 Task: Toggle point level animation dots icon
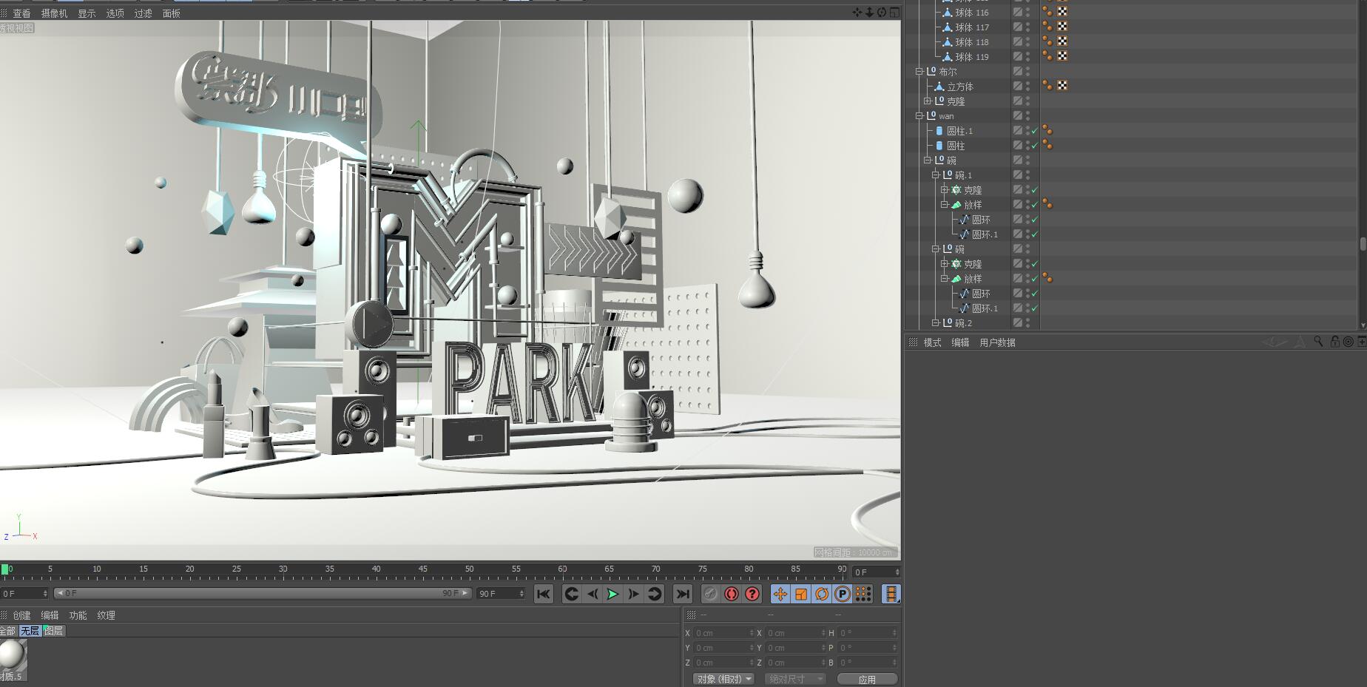[863, 594]
